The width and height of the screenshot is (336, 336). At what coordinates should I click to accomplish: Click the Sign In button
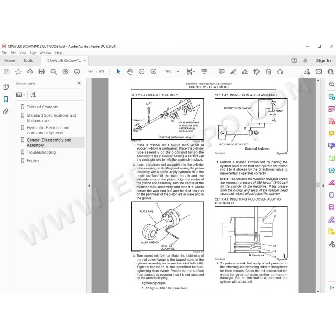point(323,60)
